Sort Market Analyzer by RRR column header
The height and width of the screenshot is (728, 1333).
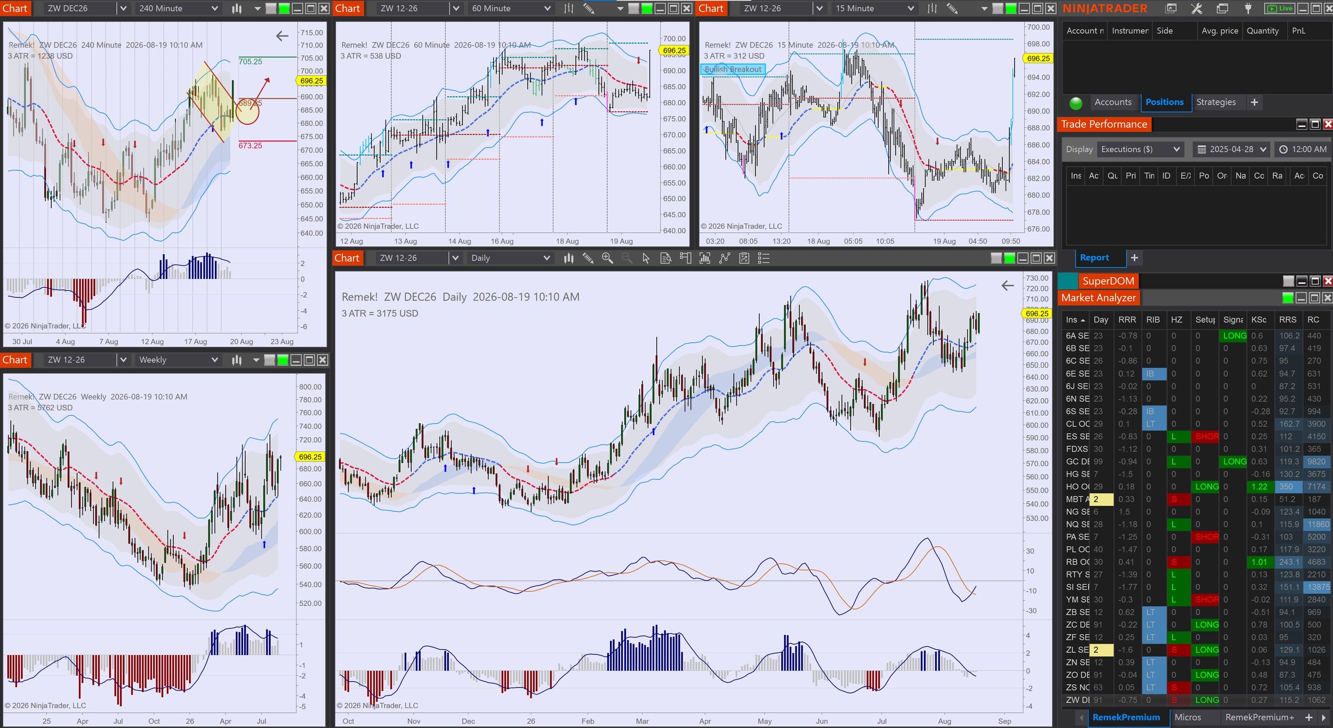pyautogui.click(x=1127, y=320)
